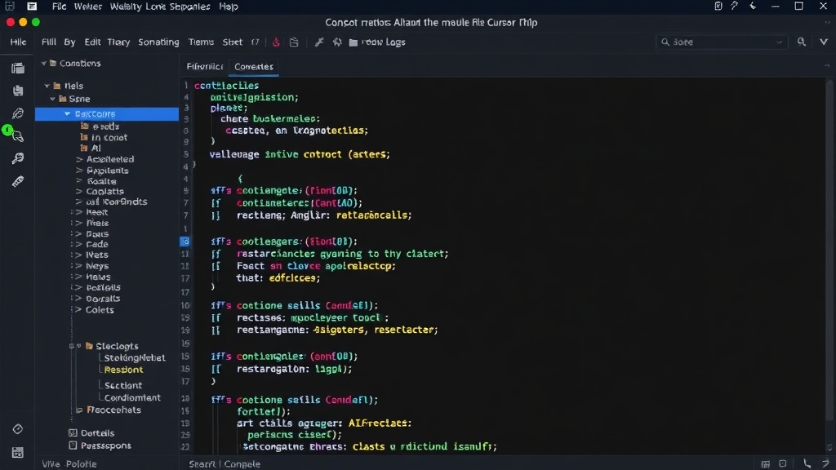The width and height of the screenshot is (836, 470).
Task: Click the copy documents sidebar icon
Action: coord(18,91)
